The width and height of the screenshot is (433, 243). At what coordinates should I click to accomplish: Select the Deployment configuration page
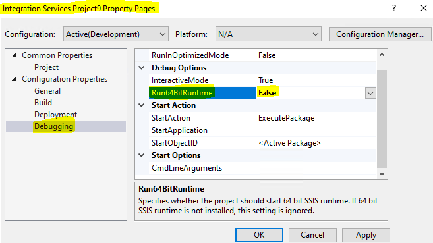[x=55, y=115]
